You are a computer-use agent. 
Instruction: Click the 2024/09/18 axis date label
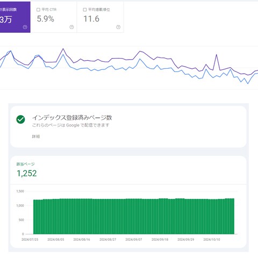tap(160, 240)
